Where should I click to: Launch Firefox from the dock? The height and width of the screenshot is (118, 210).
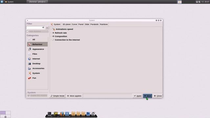(62, 114)
